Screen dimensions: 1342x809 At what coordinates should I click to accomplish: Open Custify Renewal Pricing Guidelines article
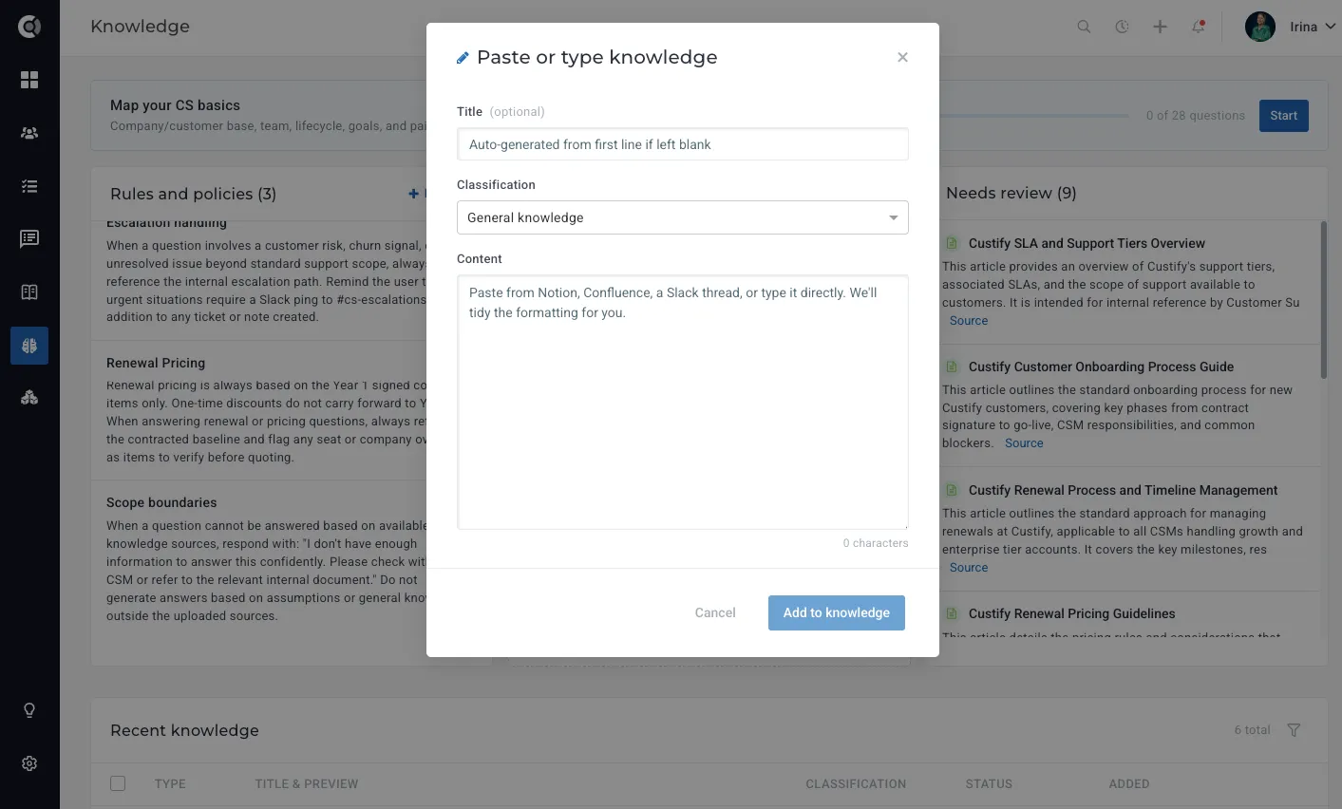(1071, 614)
